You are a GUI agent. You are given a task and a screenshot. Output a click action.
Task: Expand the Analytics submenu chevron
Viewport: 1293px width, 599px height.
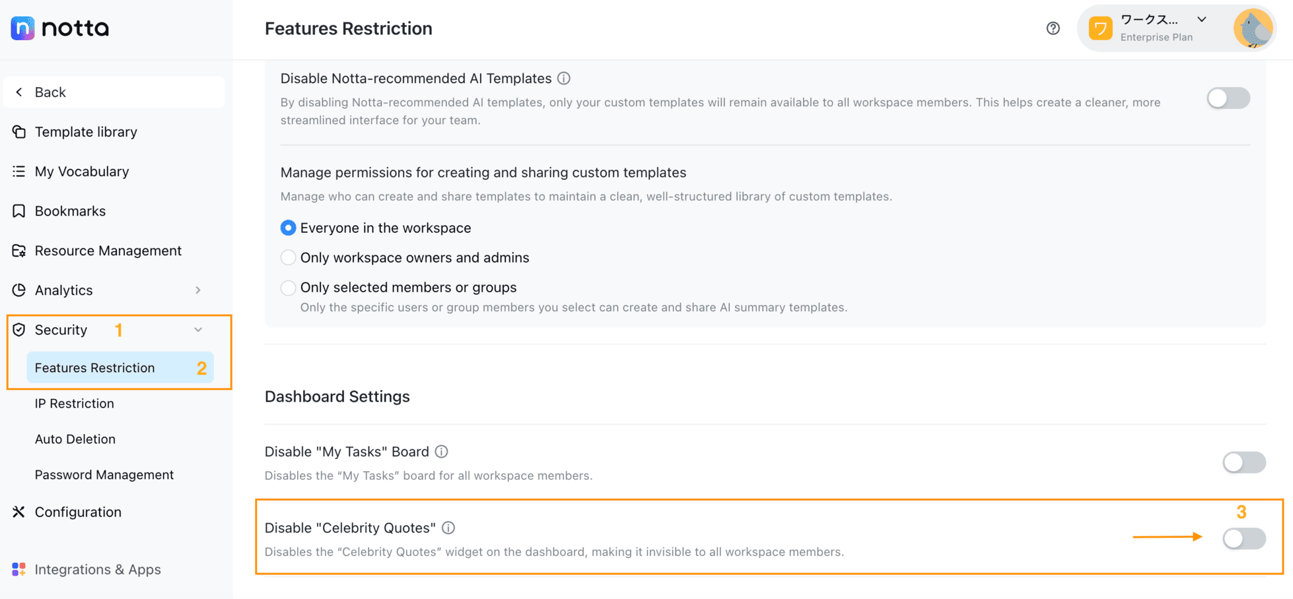[x=198, y=290]
